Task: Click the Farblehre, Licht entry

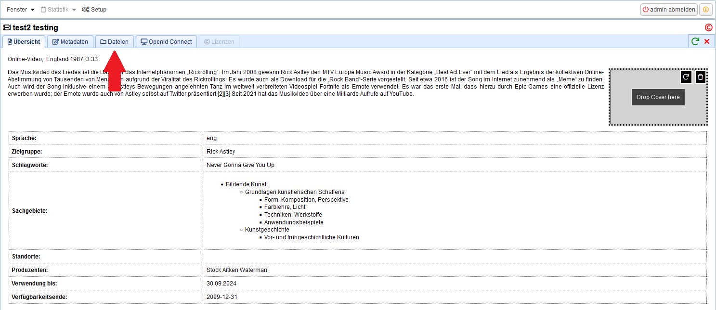Action: pyautogui.click(x=285, y=207)
